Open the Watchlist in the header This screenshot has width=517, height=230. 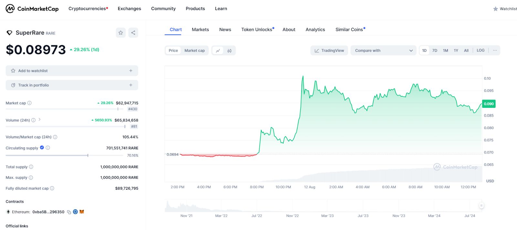point(505,9)
